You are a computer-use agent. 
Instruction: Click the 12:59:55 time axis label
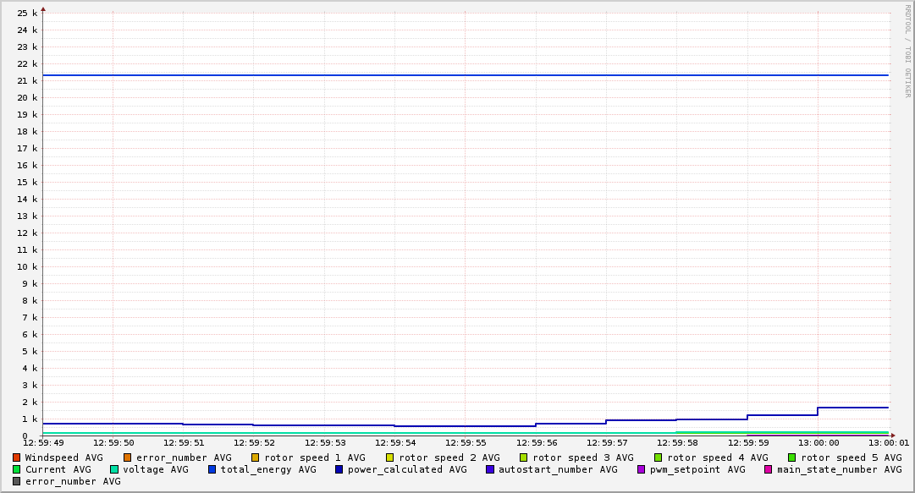point(465,442)
